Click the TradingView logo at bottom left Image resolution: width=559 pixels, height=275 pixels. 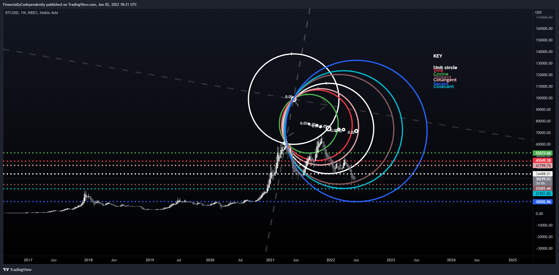tap(17, 270)
